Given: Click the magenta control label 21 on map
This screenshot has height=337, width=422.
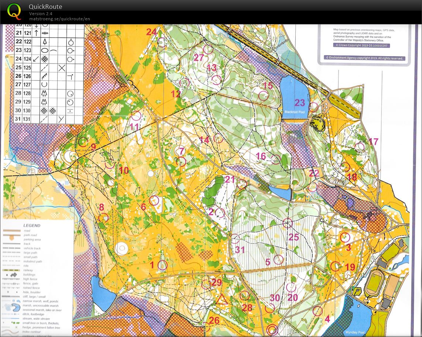Looking at the screenshot, I should coord(230,179).
